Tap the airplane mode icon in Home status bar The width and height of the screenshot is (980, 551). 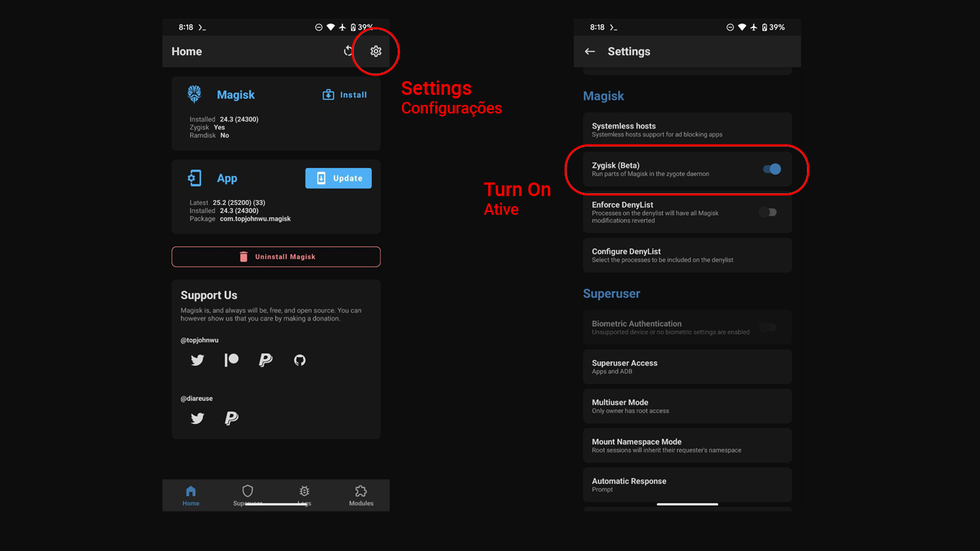tap(342, 27)
